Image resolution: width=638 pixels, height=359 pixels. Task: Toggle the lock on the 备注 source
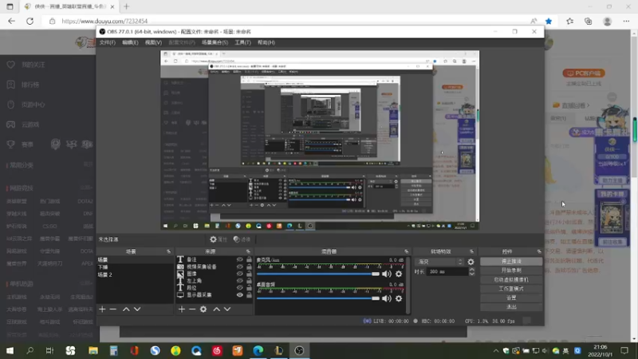[249, 260]
